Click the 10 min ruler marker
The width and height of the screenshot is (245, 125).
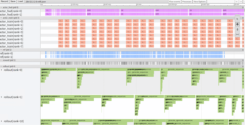point(139,4)
